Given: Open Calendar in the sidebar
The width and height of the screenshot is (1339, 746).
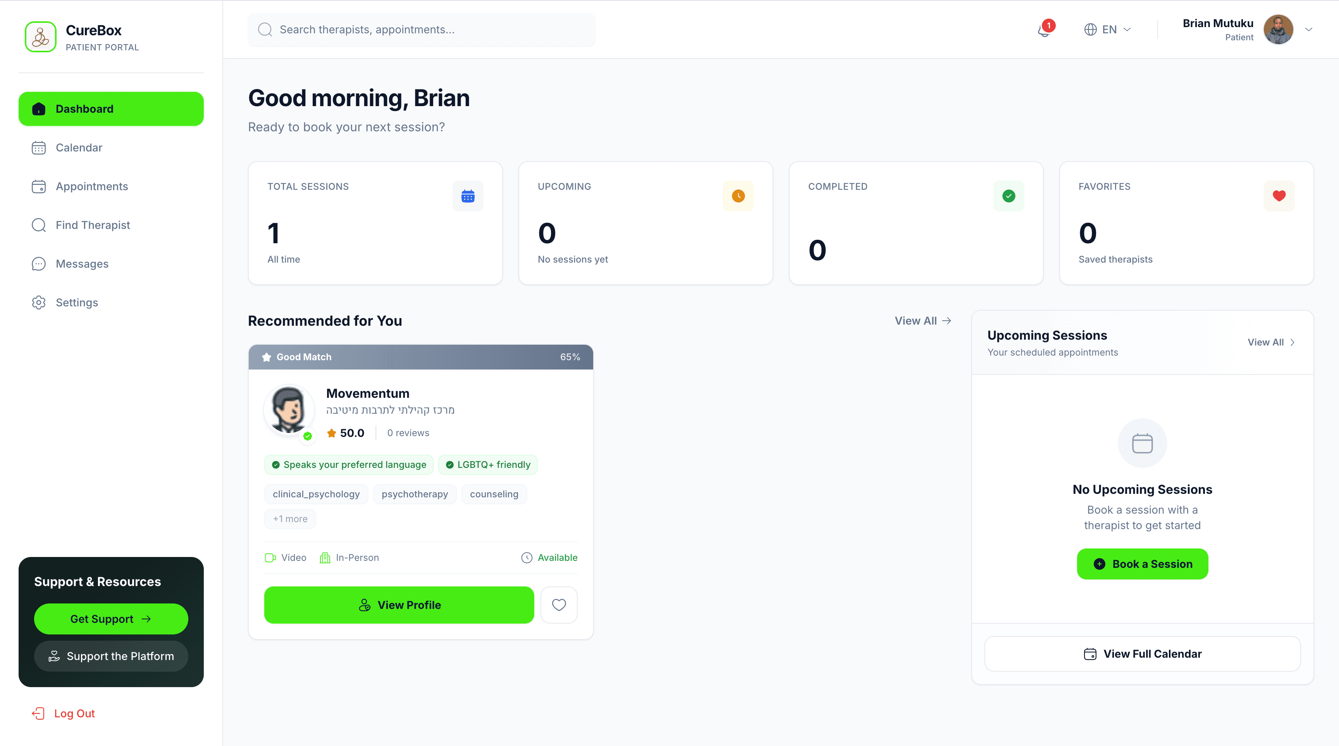Looking at the screenshot, I should (79, 148).
